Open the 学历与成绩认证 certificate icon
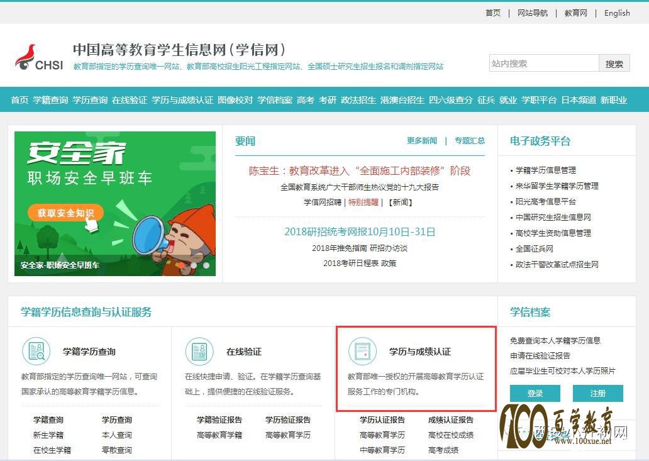Image resolution: width=649 pixels, height=461 pixels. coord(363,352)
